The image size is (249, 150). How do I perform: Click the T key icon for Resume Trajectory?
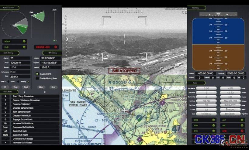(x=5, y=104)
